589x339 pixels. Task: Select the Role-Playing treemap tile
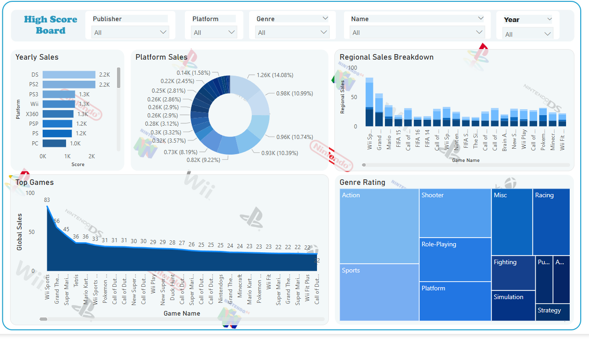click(x=456, y=260)
